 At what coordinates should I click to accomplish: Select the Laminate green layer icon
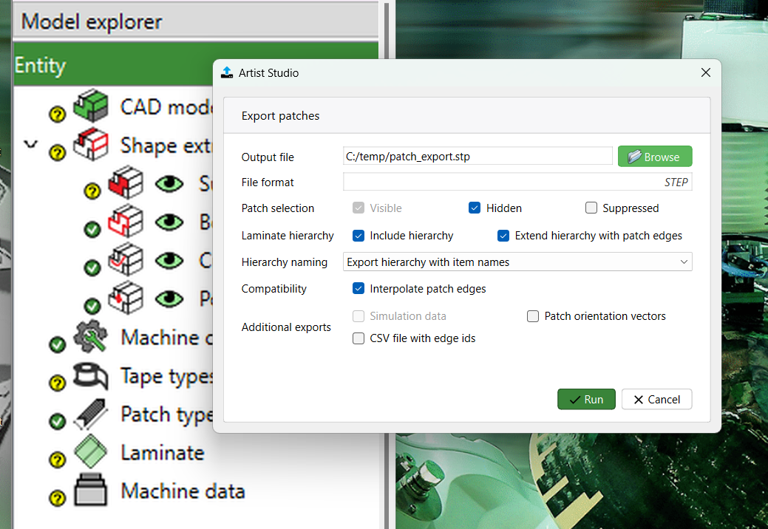coord(91,452)
